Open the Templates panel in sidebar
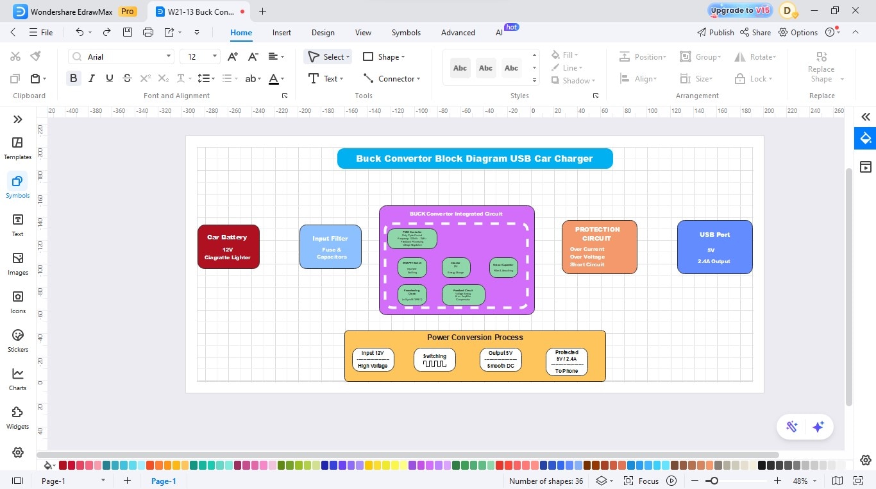 click(x=17, y=148)
